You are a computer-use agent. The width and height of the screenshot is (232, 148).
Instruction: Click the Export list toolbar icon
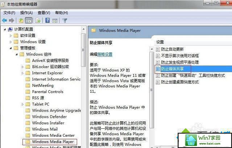(x=38, y=20)
